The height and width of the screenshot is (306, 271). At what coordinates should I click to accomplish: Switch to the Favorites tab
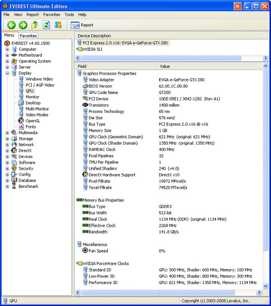[x=28, y=36]
